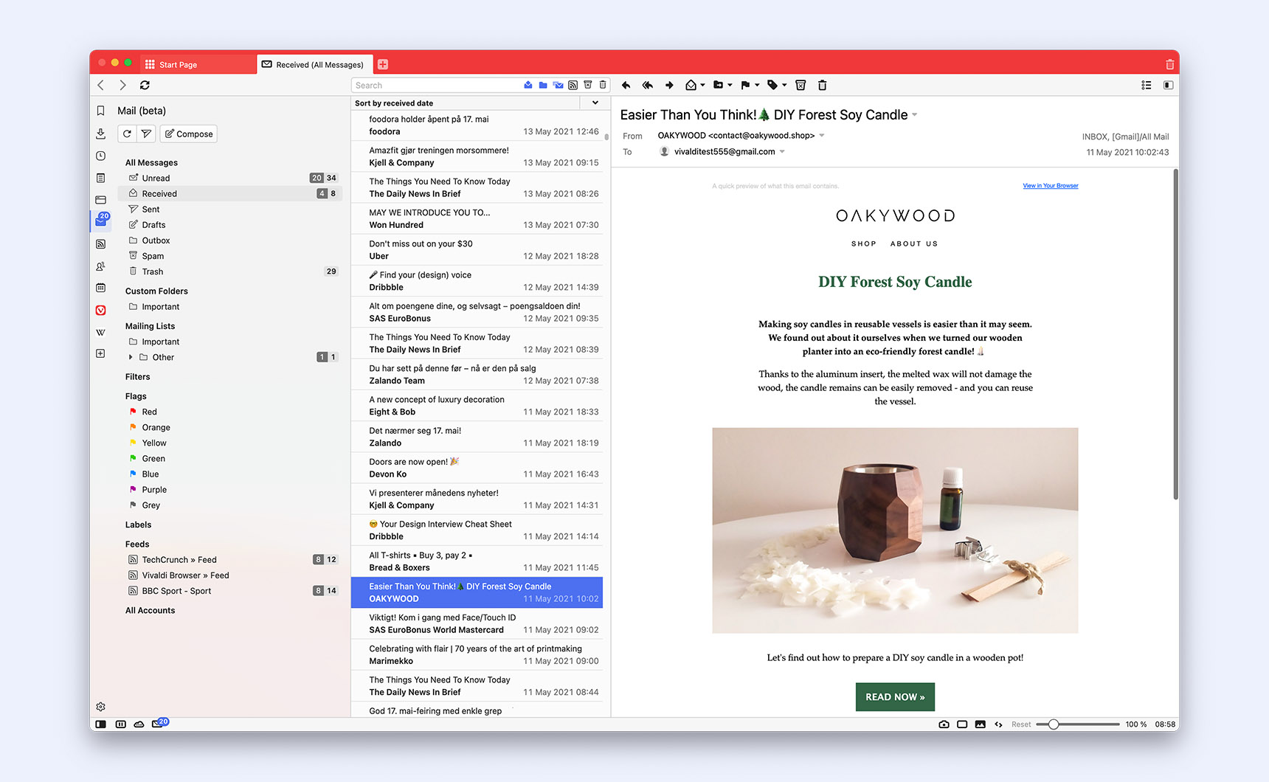Click the READ NOW button
Screen dimensions: 1269x782
tap(895, 697)
